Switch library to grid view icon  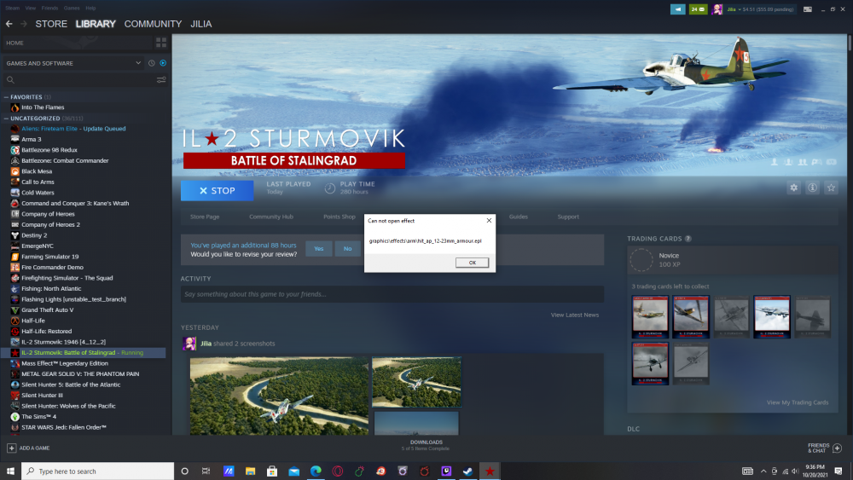pos(161,43)
